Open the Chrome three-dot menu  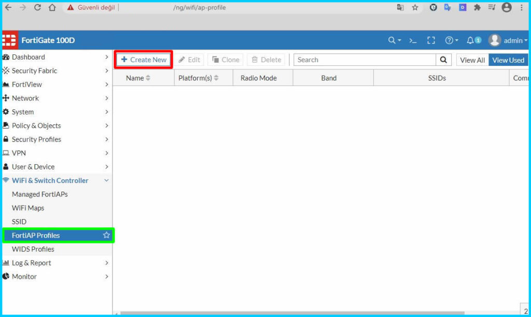click(522, 7)
